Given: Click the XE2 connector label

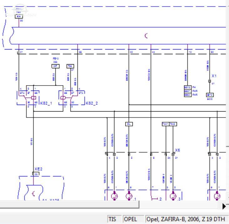Looking at the screenshot, I should (x=39, y=169).
